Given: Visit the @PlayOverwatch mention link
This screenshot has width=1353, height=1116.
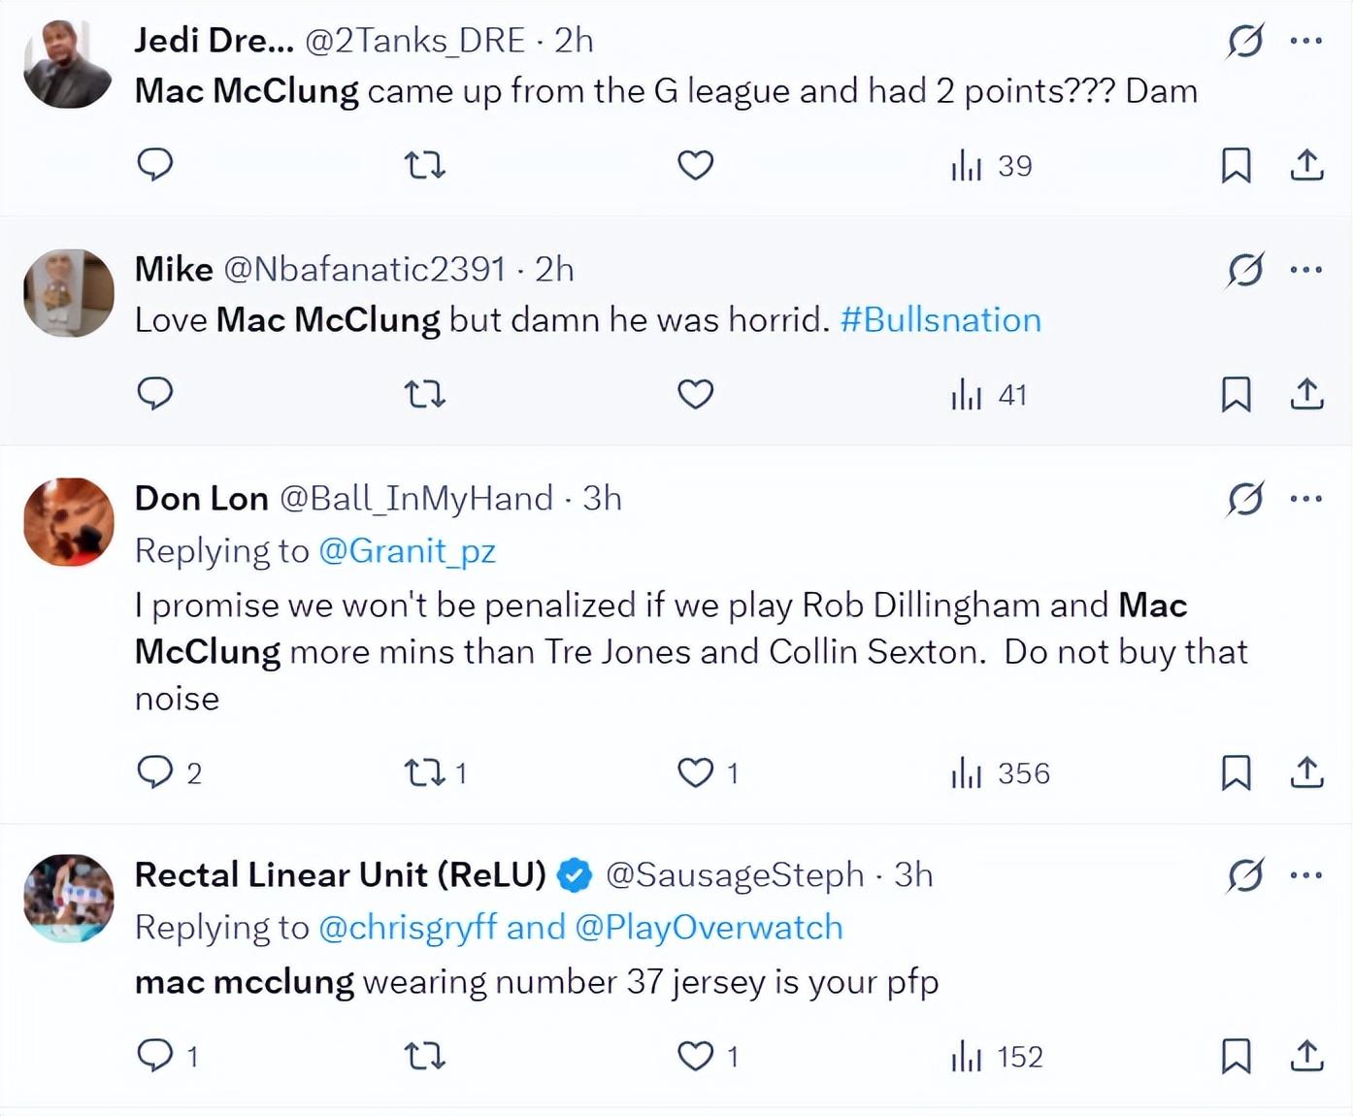Looking at the screenshot, I should click(709, 928).
